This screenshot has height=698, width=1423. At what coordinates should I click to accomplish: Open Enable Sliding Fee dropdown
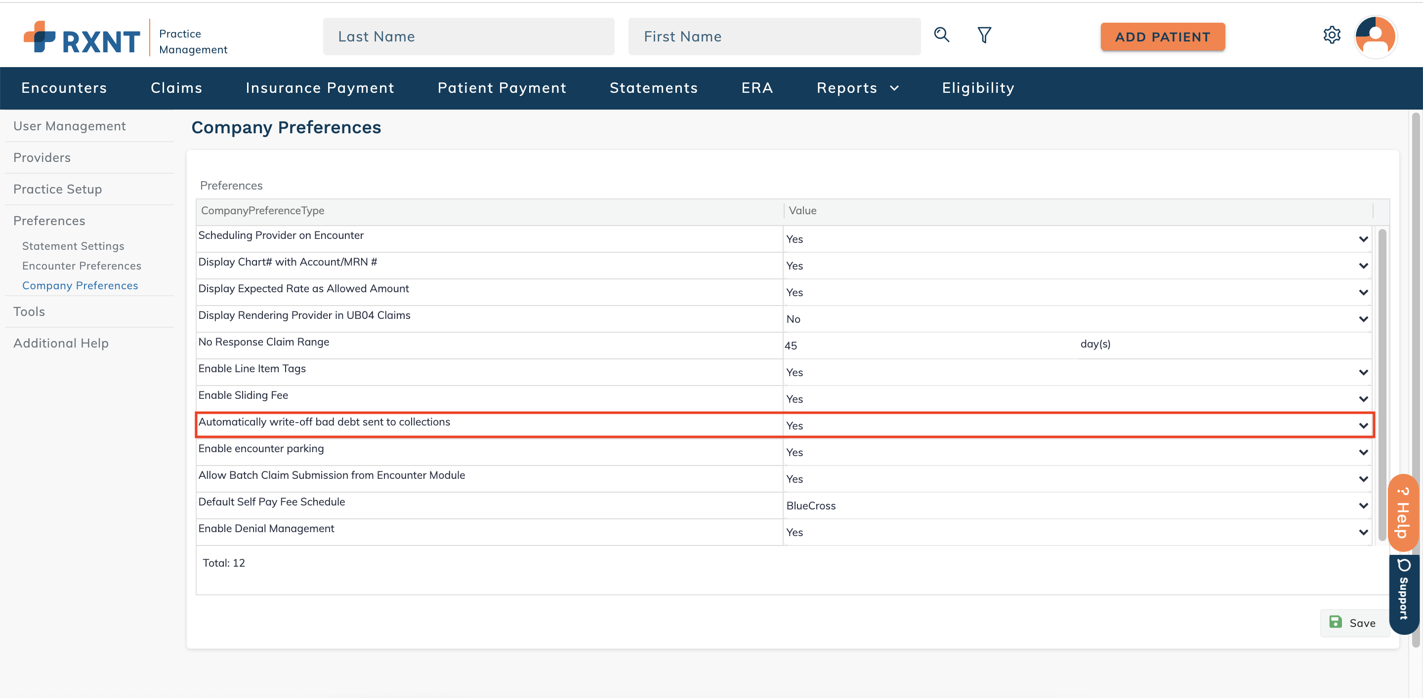point(1077,399)
